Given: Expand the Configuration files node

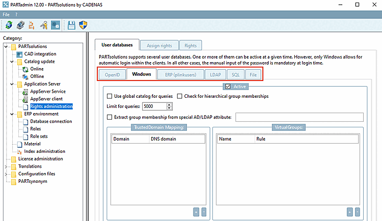Looking at the screenshot, I should pos(6,174).
